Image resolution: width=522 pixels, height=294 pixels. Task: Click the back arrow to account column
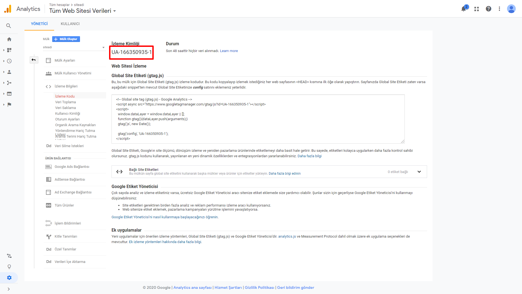tap(34, 60)
